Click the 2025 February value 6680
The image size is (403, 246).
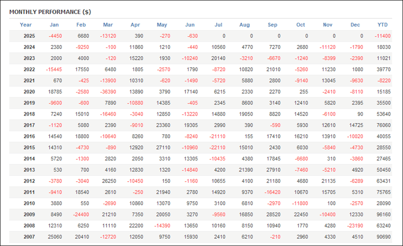click(83, 36)
